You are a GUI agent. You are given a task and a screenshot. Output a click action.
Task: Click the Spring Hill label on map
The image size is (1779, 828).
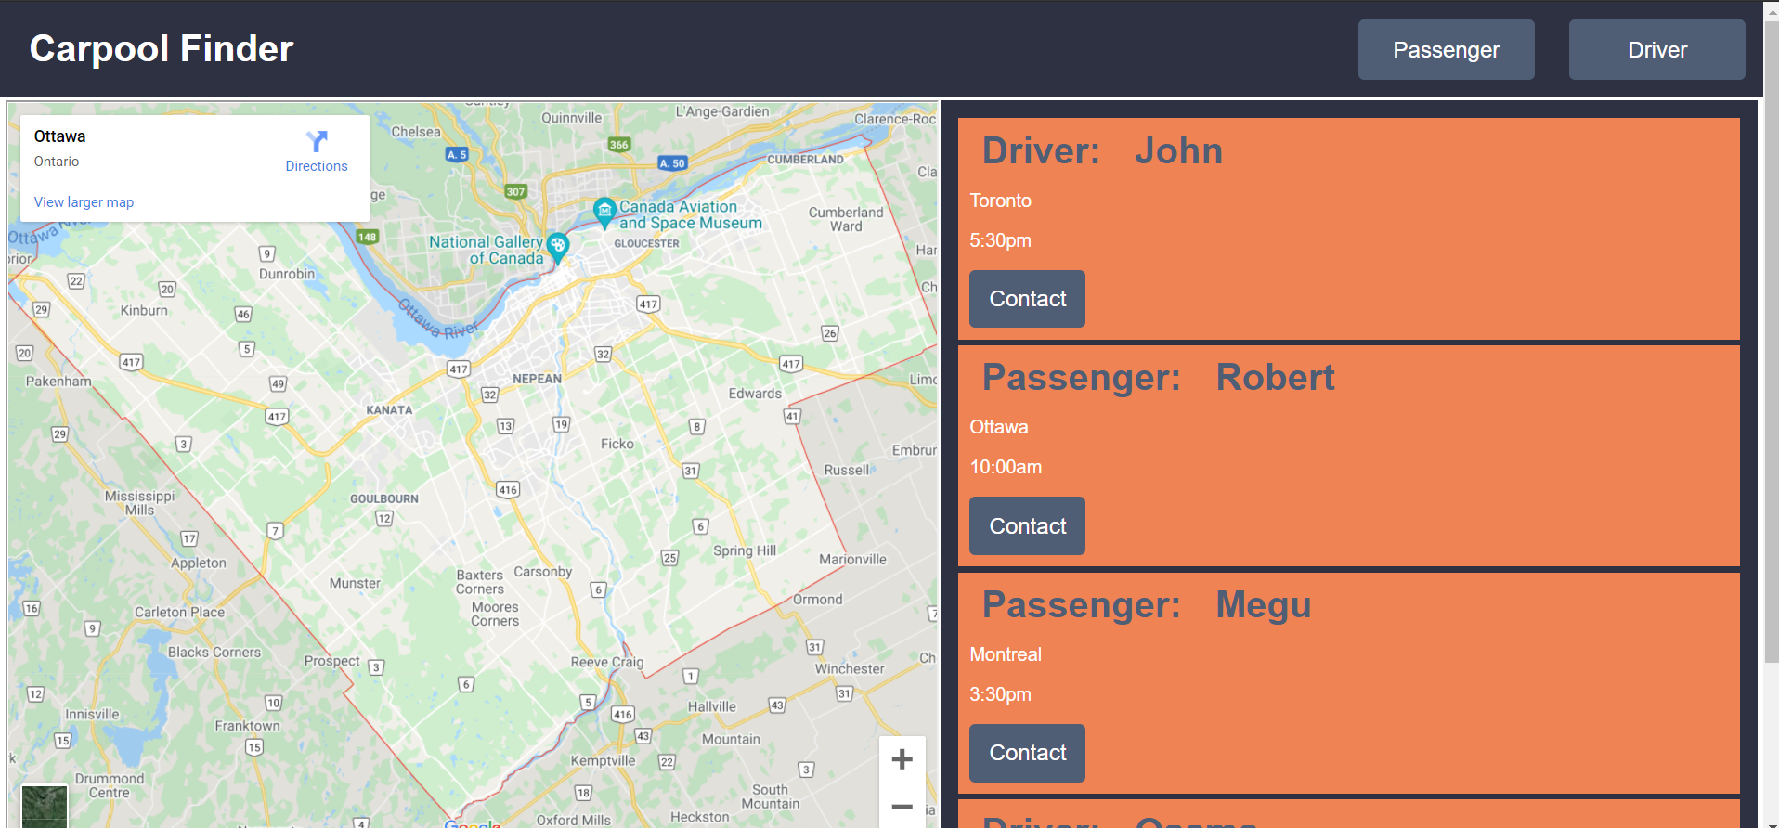(745, 550)
